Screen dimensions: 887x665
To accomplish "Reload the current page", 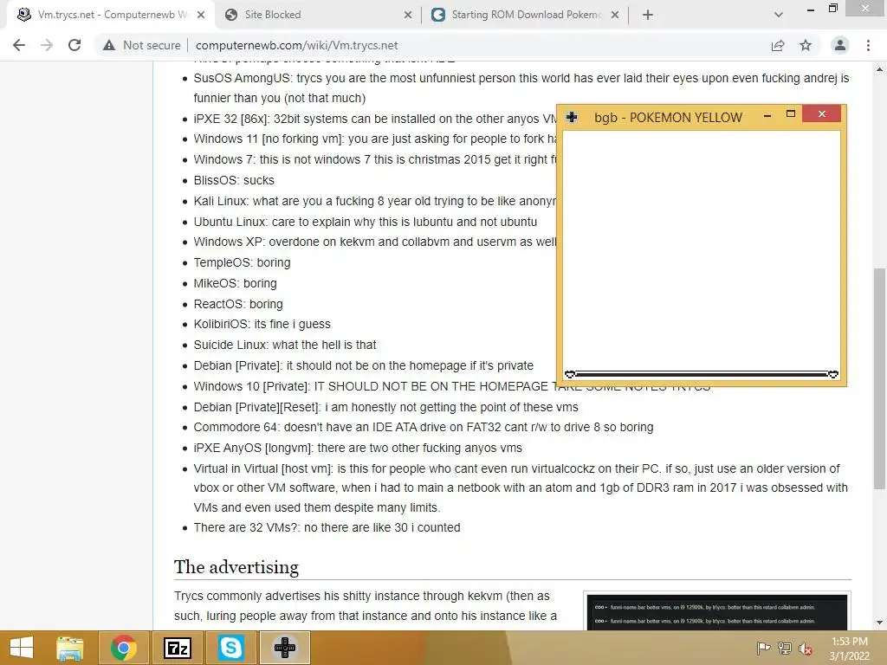I will coord(74,45).
